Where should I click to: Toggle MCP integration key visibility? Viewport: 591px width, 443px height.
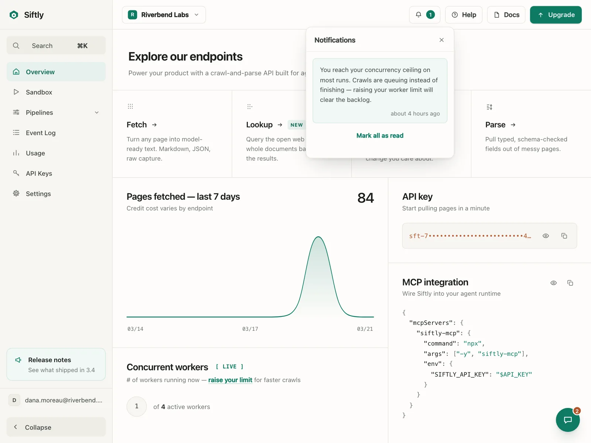point(554,283)
